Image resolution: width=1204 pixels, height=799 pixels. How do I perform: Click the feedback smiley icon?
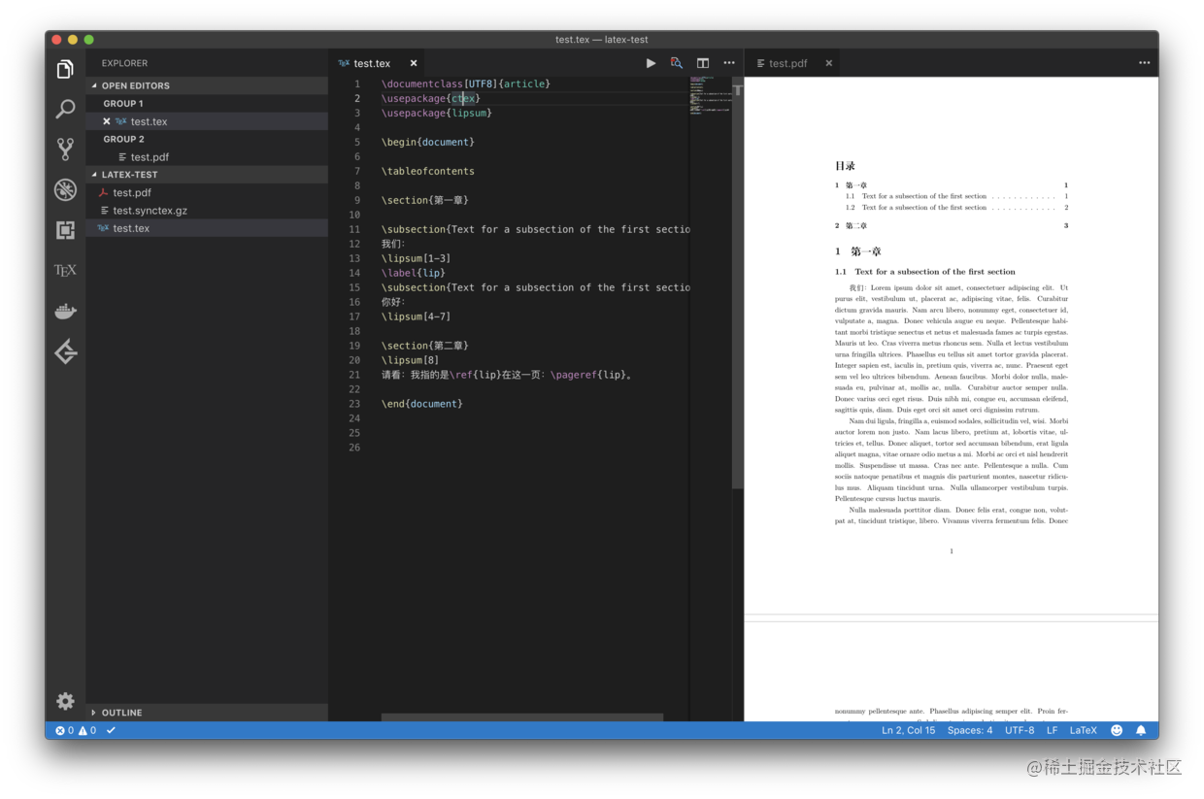coord(1117,730)
